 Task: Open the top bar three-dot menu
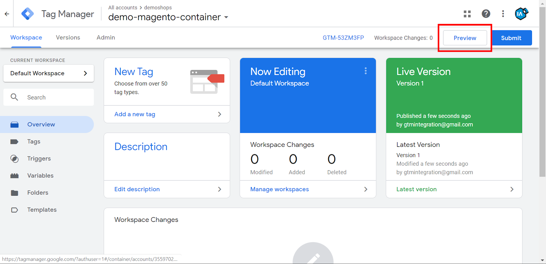503,14
